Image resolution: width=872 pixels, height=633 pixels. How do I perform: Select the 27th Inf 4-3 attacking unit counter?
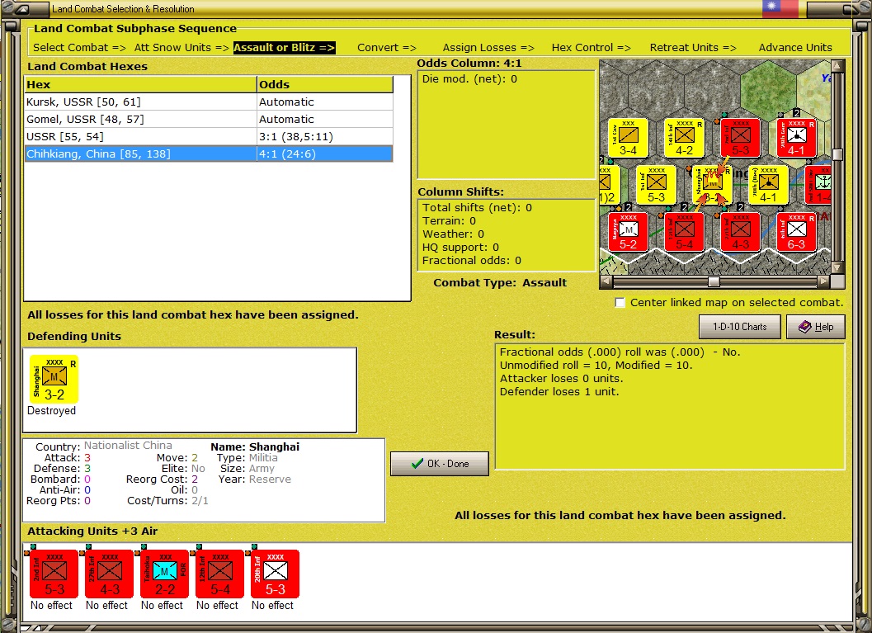(109, 574)
